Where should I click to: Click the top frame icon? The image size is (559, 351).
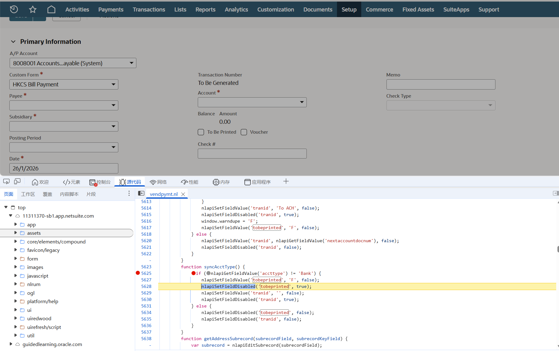tap(13, 207)
